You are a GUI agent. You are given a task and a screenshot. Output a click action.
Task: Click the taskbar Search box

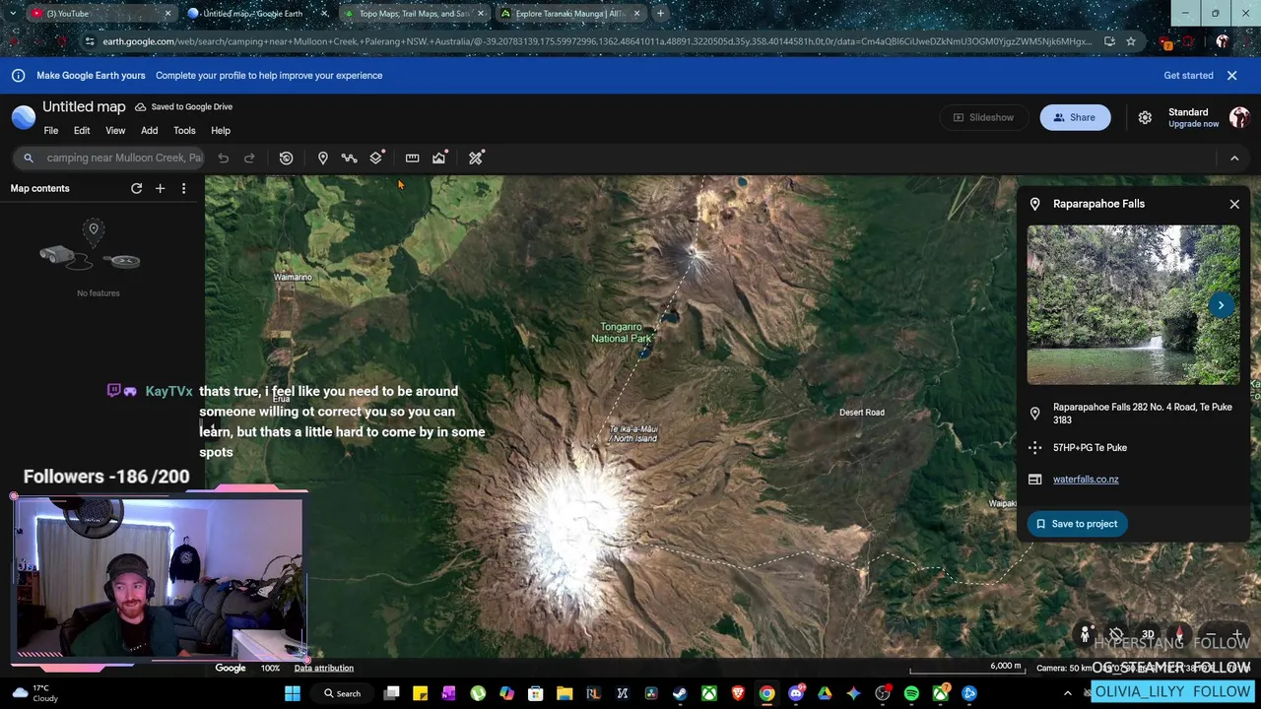343,694
